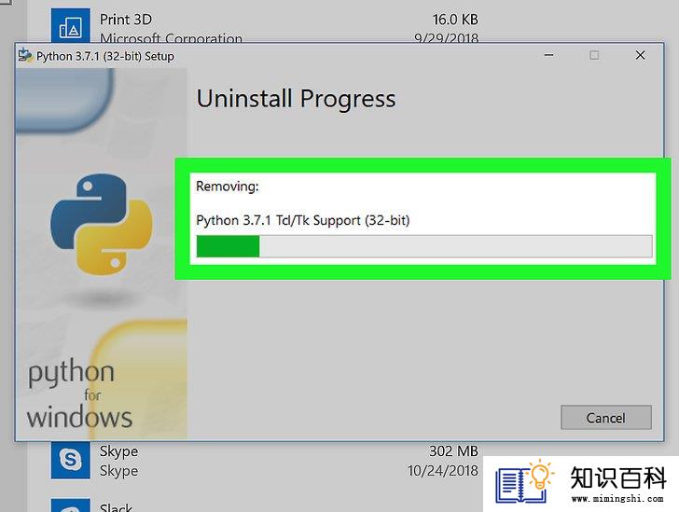
Task: Click the Cancel button
Action: [x=606, y=418]
